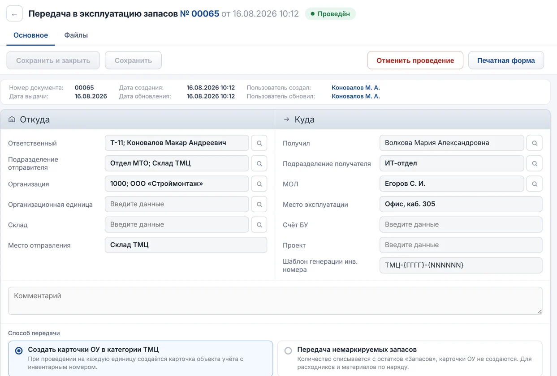Open lookup search for Склад field
This screenshot has height=376, width=557.
(259, 225)
